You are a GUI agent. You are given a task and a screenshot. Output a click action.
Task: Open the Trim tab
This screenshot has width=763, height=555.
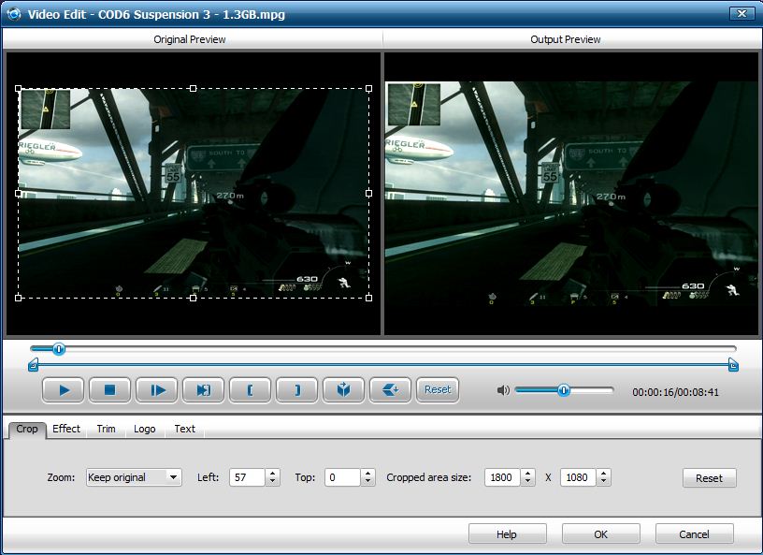point(106,429)
